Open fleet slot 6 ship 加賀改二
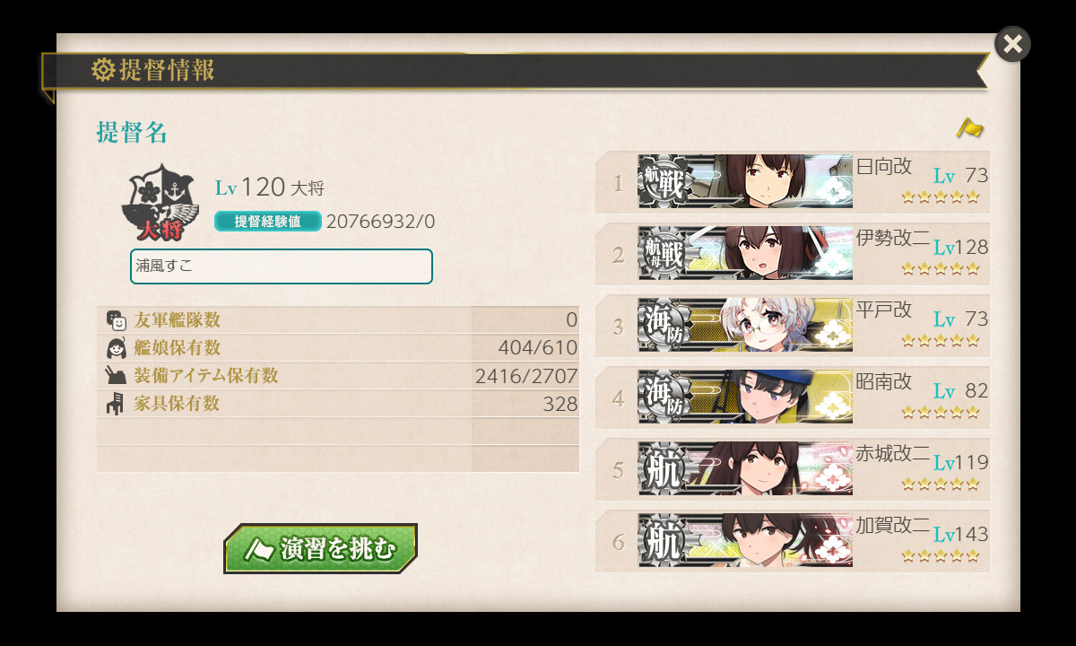This screenshot has width=1076, height=646. [793, 541]
